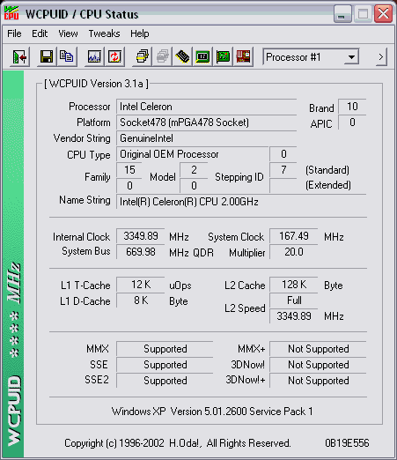Open the Help menu
Viewport: 397px width, 460px height.
(140, 33)
